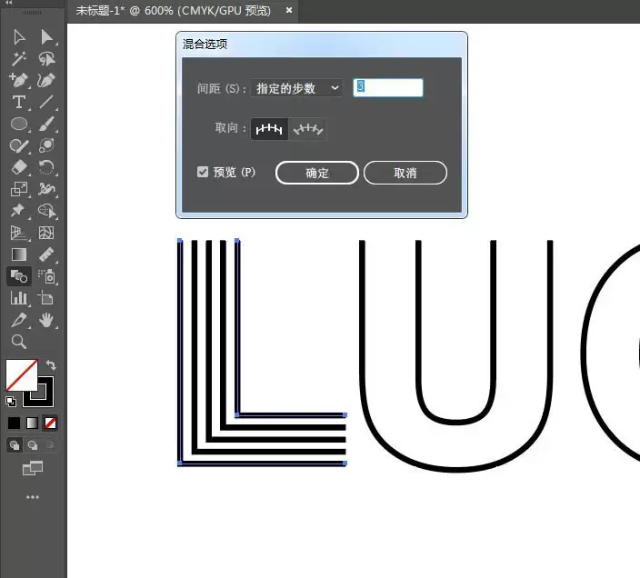The width and height of the screenshot is (640, 578).
Task: Open the 指定的步数 spacing dropdown
Action: [296, 88]
